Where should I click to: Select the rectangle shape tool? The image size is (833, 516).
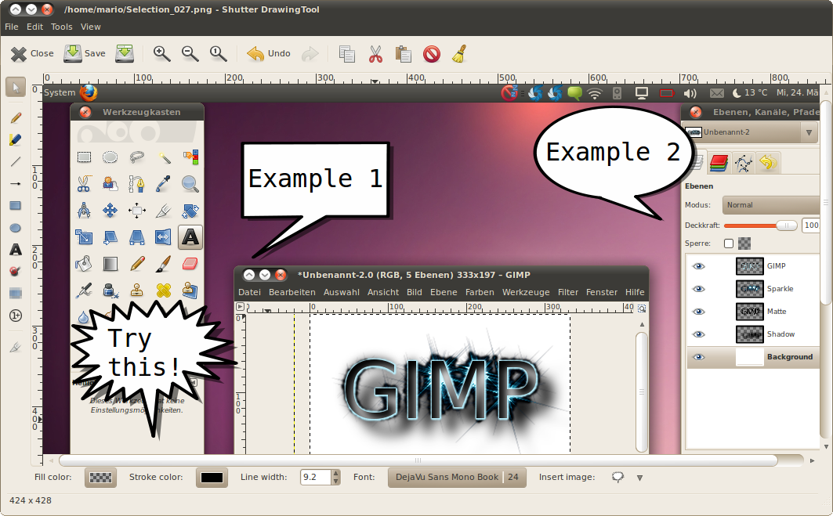pyautogui.click(x=15, y=206)
